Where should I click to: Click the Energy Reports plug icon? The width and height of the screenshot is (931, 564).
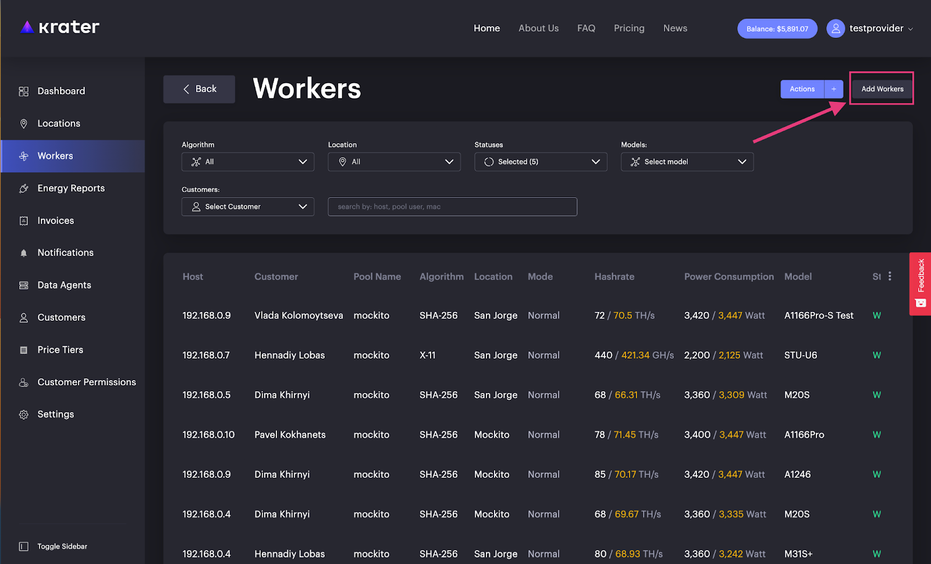(x=24, y=189)
